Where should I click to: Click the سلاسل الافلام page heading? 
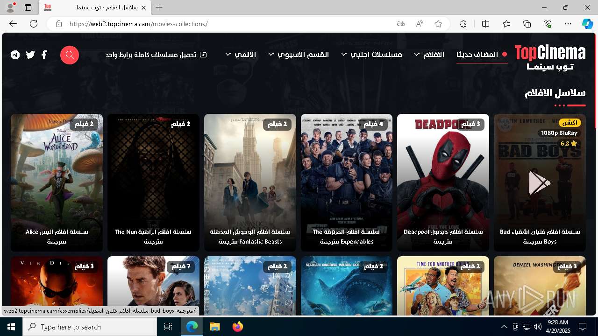coord(555,93)
